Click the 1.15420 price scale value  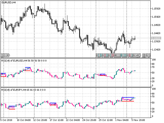point(156,17)
